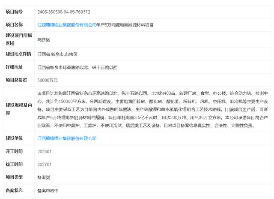Click the completion date value 202701
Image resolution: width=274 pixels, height=199 pixels.
click(44, 164)
